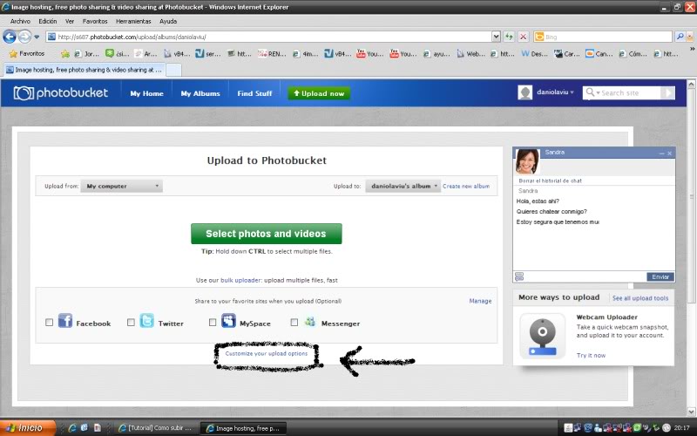697x436 pixels.
Task: Open the 'Des...' Wikipedia bookmark
Action: coord(535,54)
